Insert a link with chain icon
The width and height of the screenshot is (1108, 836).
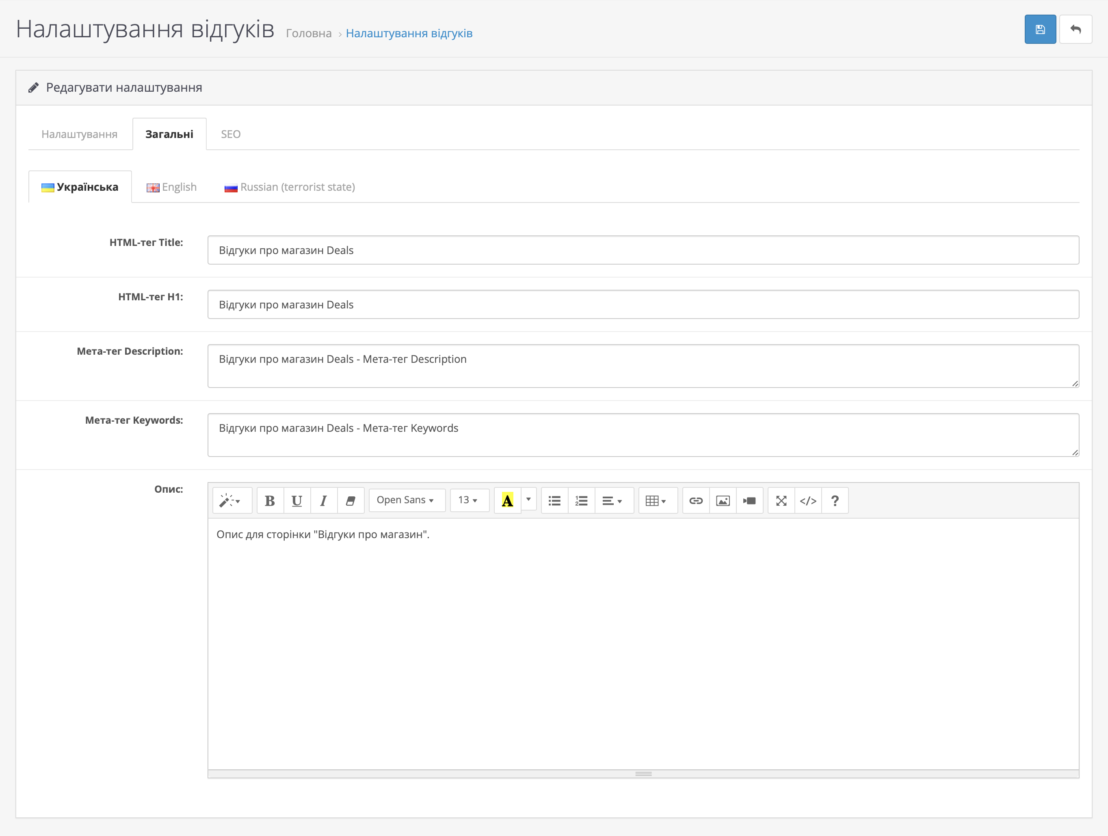696,501
